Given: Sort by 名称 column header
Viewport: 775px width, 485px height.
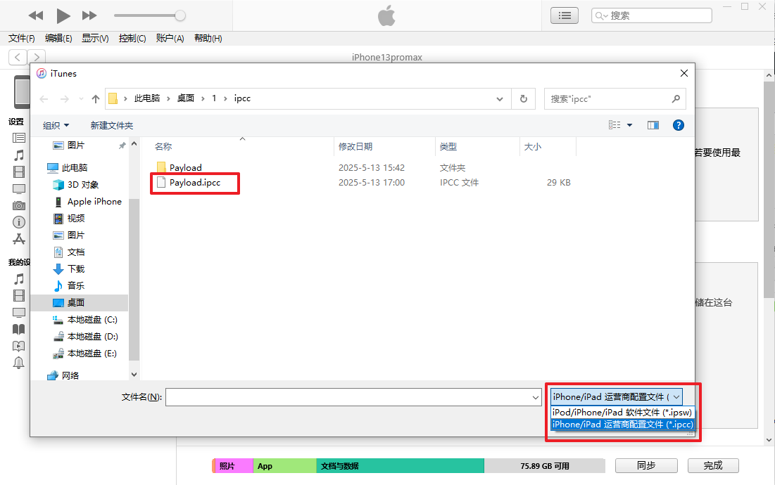Looking at the screenshot, I should 163,147.
